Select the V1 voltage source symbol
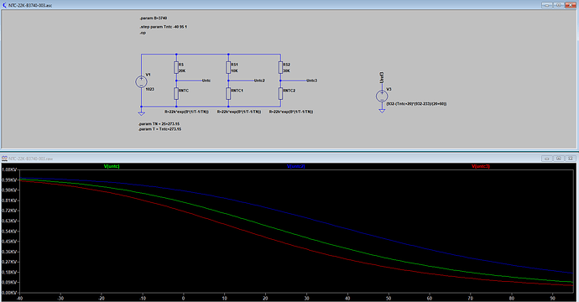579x302 pixels. coord(141,82)
